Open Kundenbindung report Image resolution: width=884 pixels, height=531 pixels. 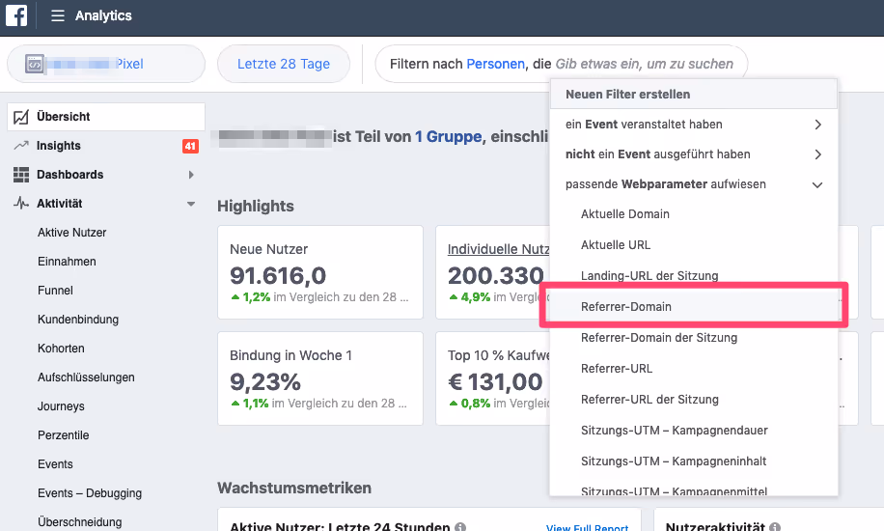pos(78,320)
